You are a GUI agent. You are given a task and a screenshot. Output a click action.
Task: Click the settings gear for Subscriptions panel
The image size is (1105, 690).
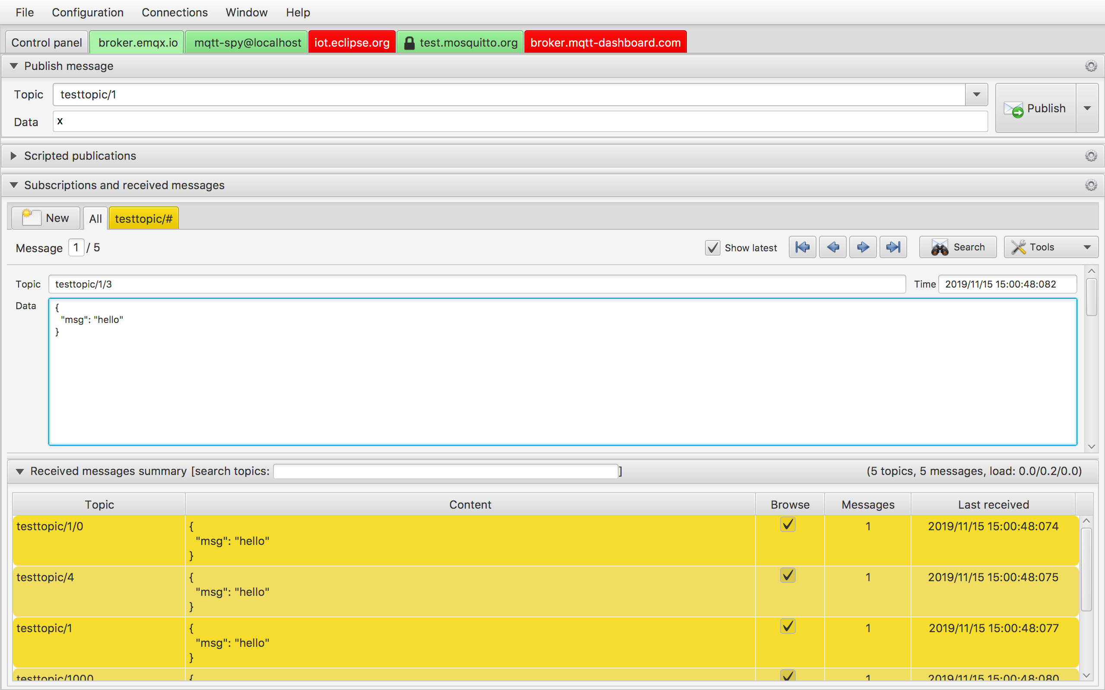point(1092,184)
